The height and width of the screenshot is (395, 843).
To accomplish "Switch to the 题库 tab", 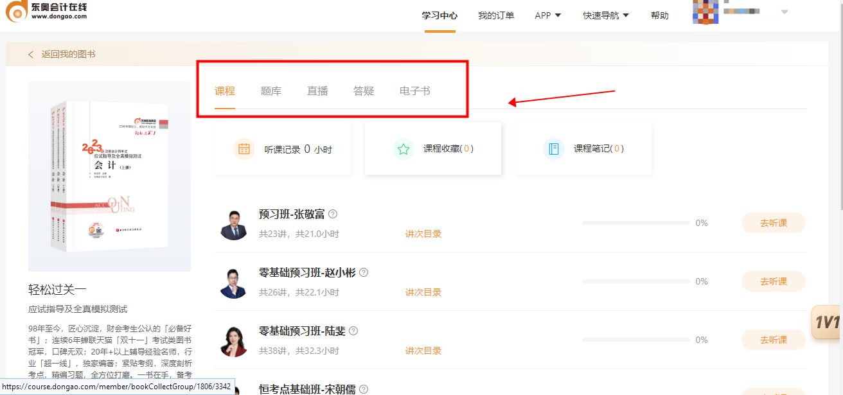I will coord(271,91).
